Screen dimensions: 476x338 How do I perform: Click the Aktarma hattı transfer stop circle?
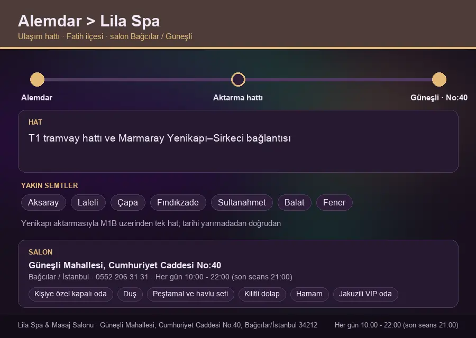238,79
